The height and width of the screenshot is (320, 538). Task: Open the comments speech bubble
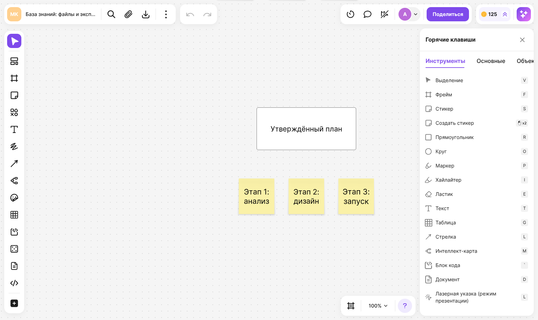point(368,14)
